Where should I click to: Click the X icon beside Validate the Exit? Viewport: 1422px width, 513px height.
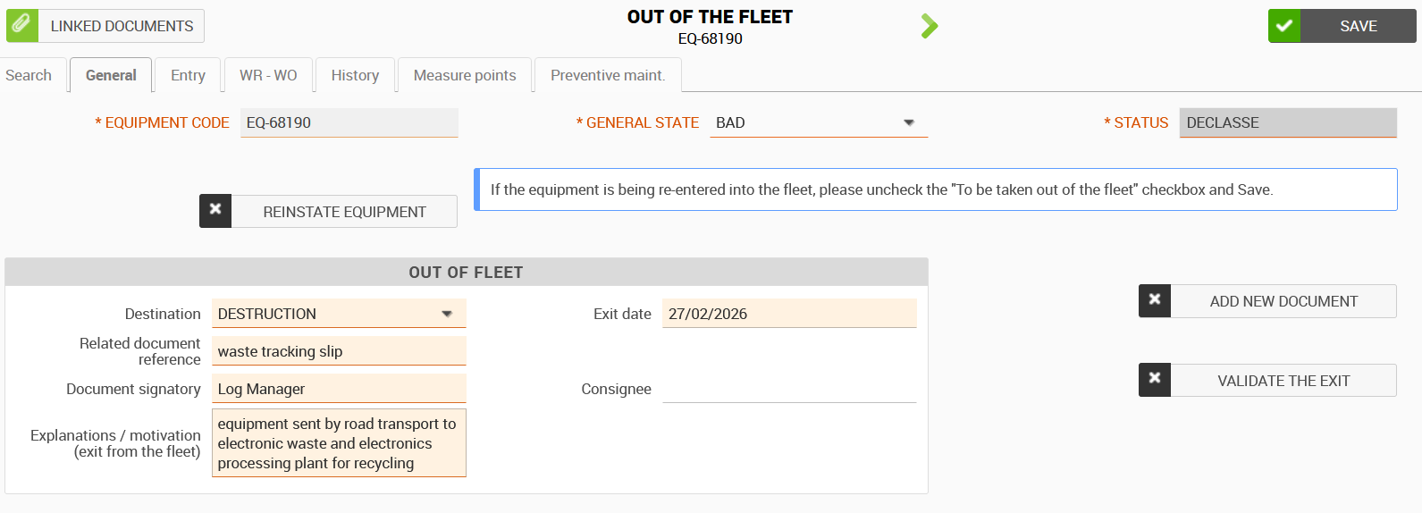tap(1155, 380)
